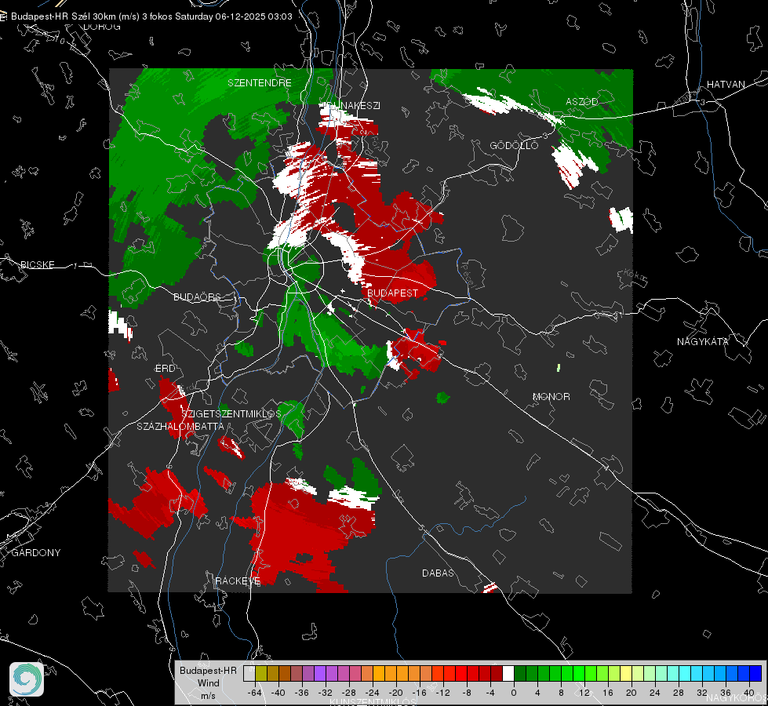Click the BUDAÖRS city label

click(x=198, y=297)
